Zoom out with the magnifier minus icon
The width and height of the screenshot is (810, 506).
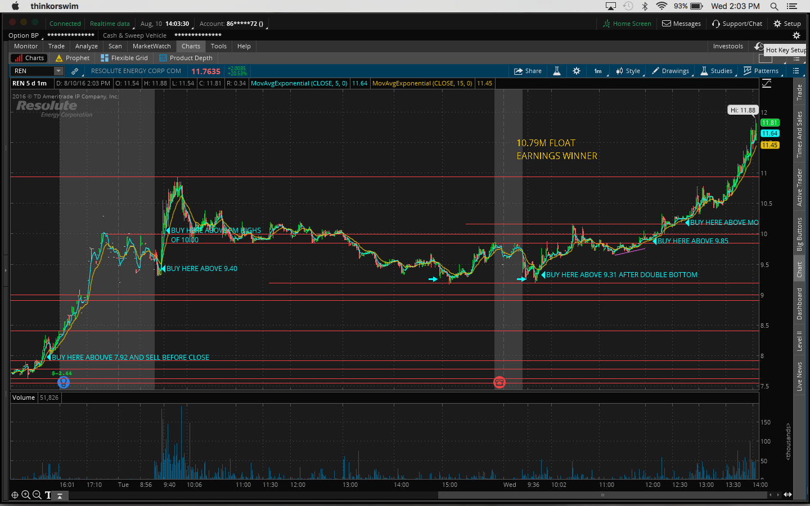click(x=37, y=495)
